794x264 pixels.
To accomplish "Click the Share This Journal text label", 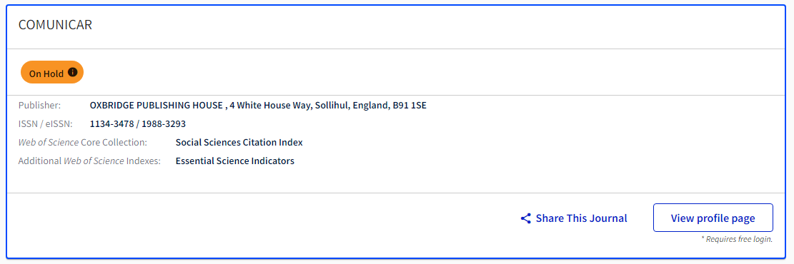I will tap(581, 218).
